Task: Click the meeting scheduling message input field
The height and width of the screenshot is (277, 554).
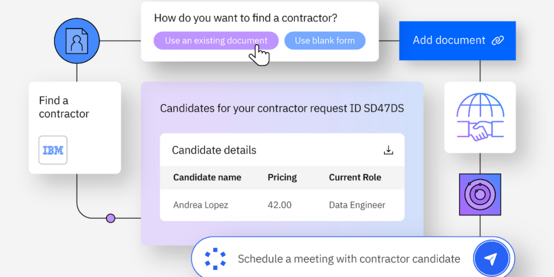Action: pos(349,259)
